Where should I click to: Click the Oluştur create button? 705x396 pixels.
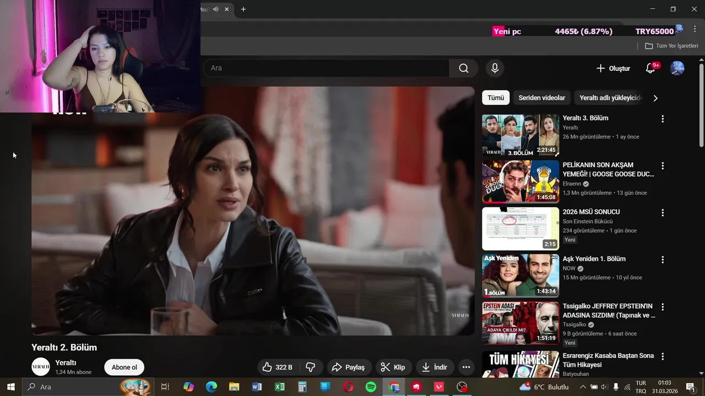click(x=613, y=68)
